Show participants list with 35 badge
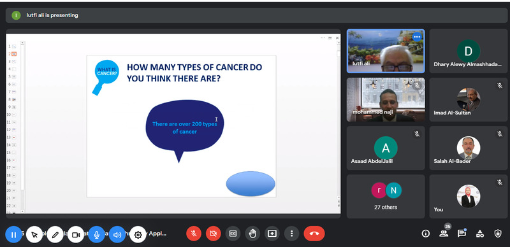The width and height of the screenshot is (510, 247). 444,233
